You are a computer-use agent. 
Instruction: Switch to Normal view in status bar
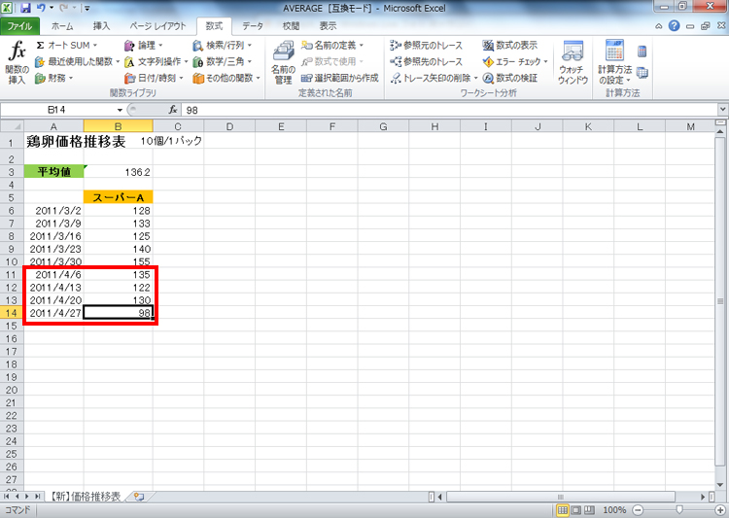click(x=563, y=510)
